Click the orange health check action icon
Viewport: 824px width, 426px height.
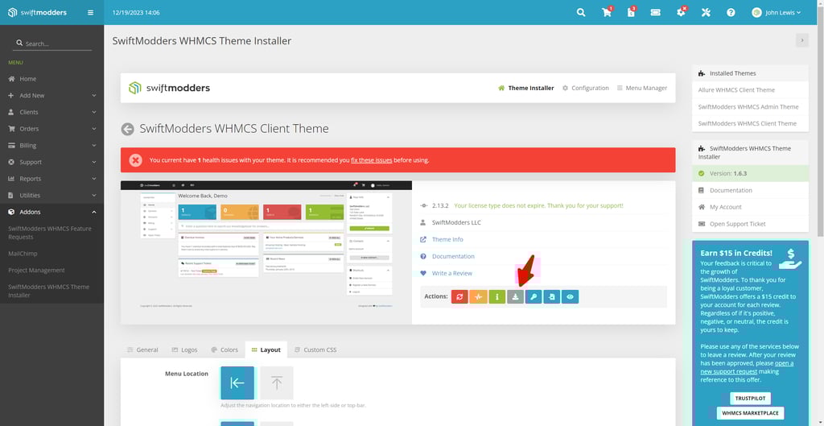pos(478,296)
